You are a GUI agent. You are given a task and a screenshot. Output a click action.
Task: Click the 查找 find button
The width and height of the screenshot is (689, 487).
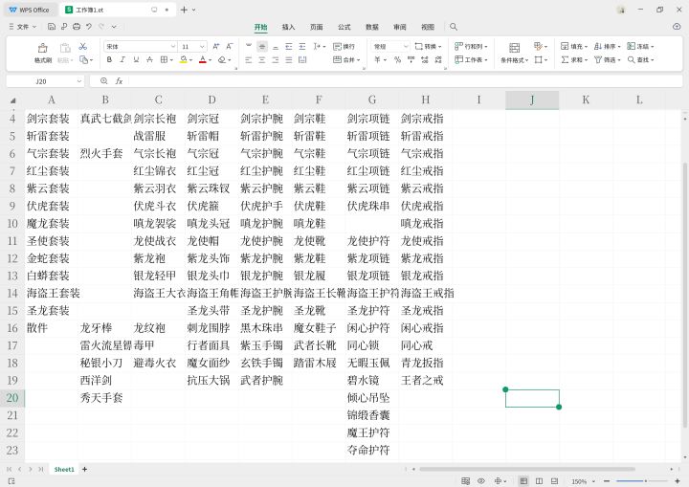(640, 59)
